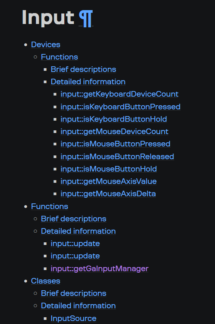Click the pilcrow permalink icon beside Input
Screen dimensions: 215x324
(86, 19)
